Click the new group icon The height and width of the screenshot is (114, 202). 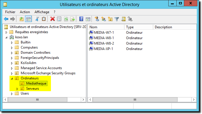104,19
